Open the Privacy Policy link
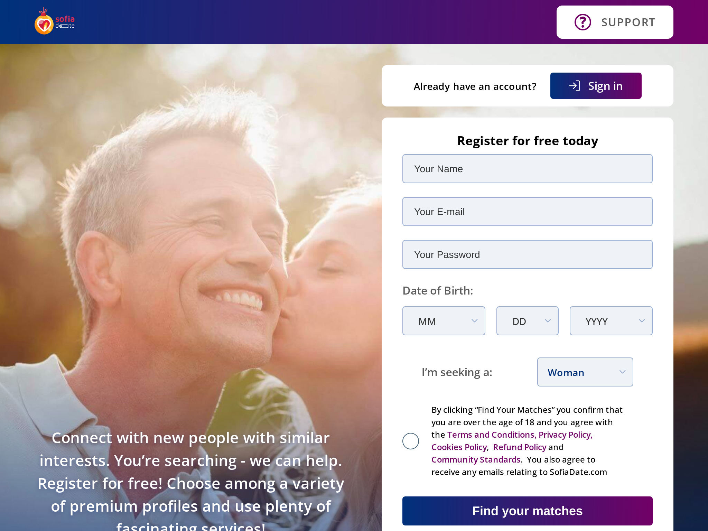Image resolution: width=708 pixels, height=531 pixels. (566, 435)
